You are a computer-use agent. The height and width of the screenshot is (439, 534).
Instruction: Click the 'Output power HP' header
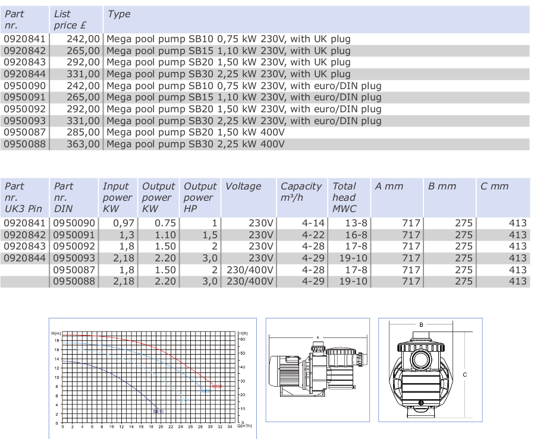pyautogui.click(x=200, y=197)
